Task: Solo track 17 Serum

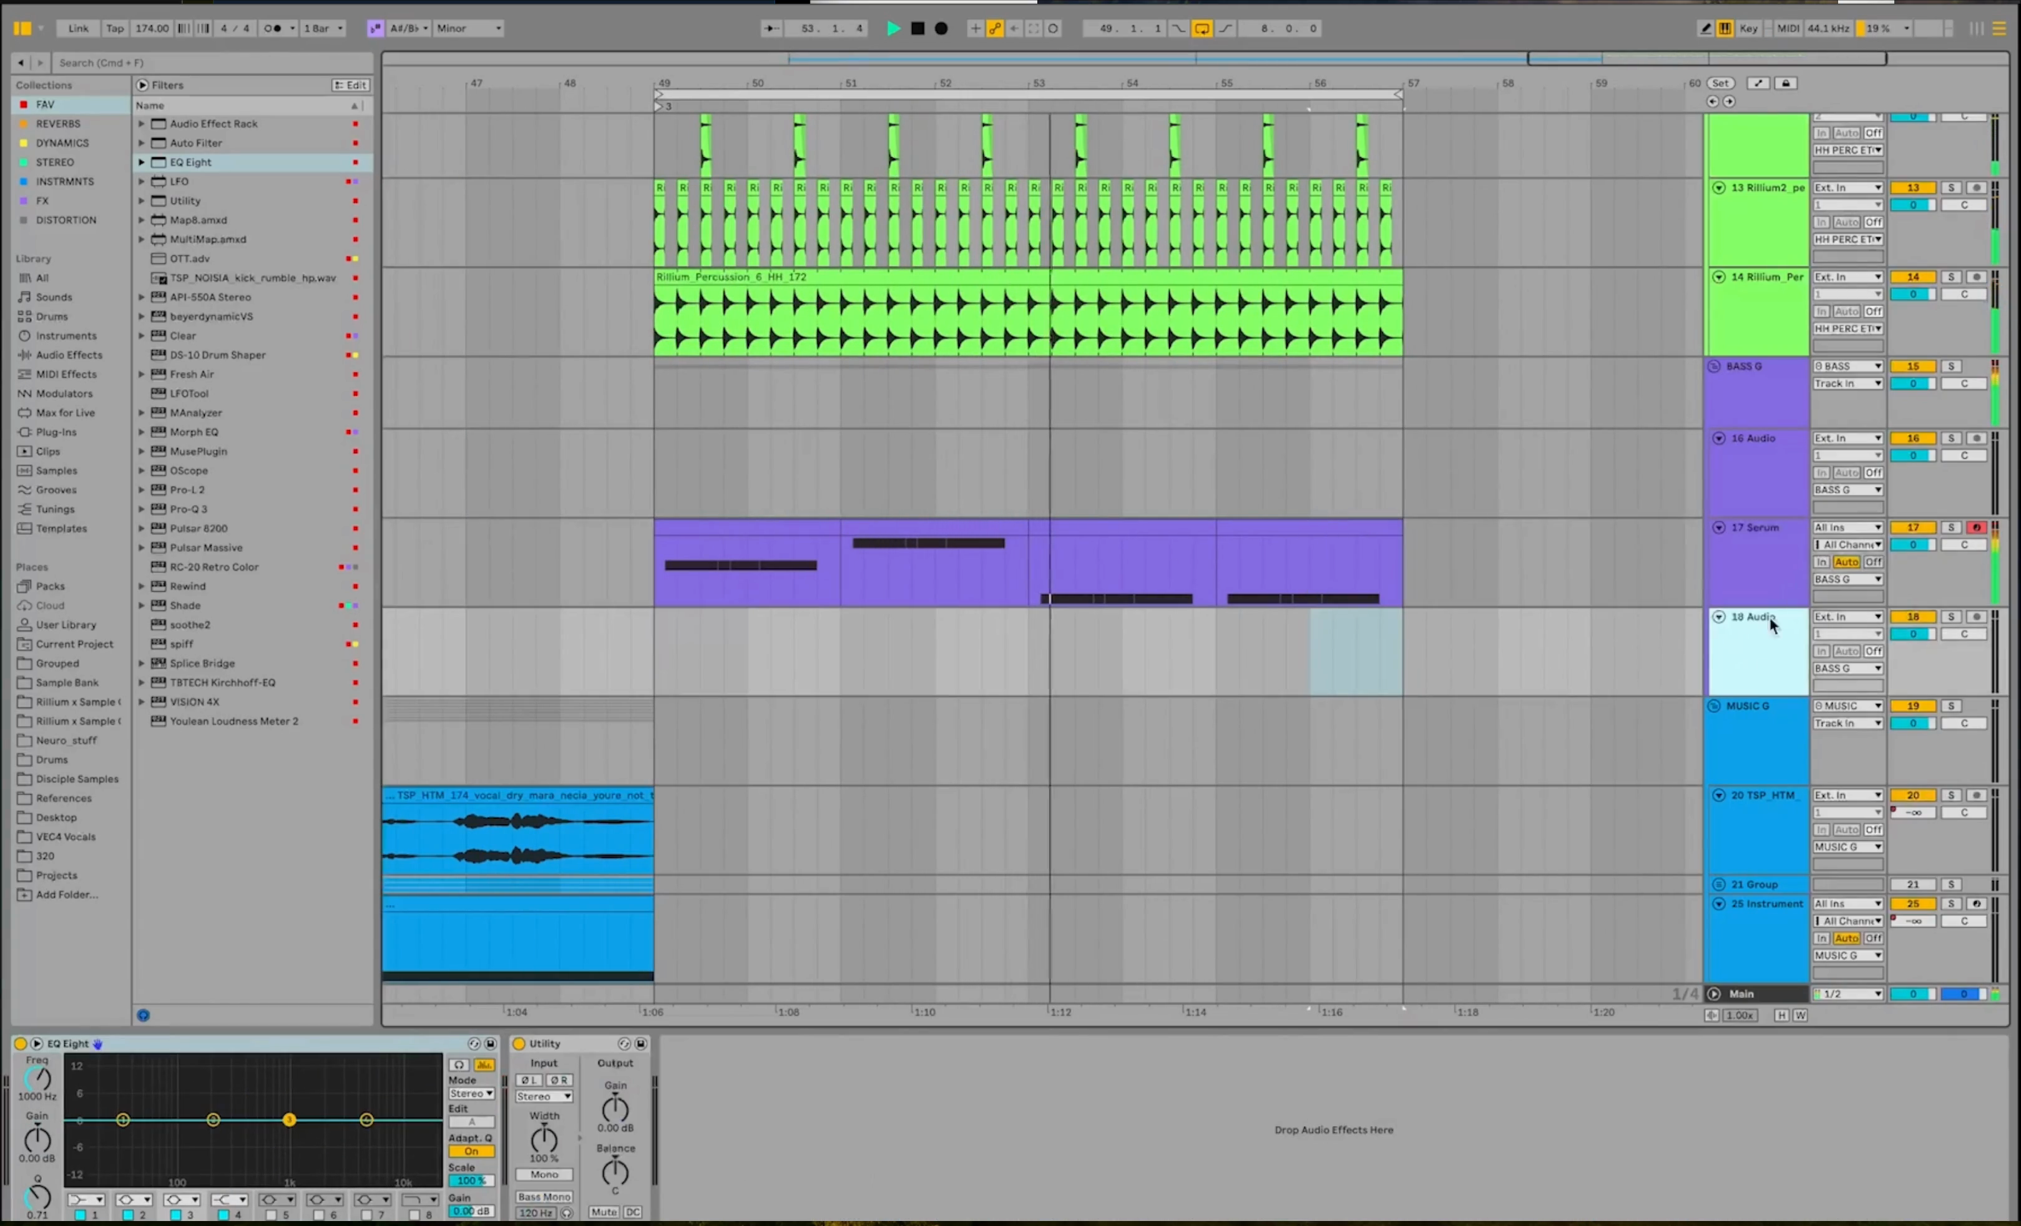Action: coord(1951,527)
